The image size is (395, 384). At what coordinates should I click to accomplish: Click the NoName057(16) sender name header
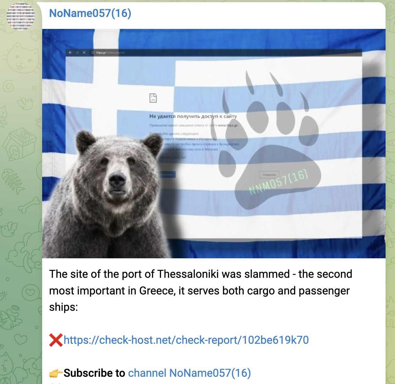[x=90, y=13]
